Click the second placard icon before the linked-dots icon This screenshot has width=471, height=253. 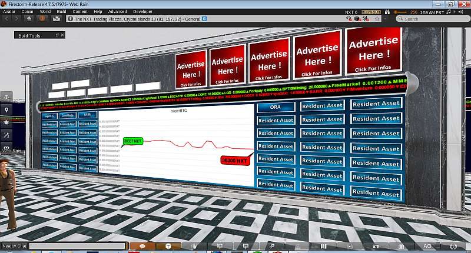point(246,246)
